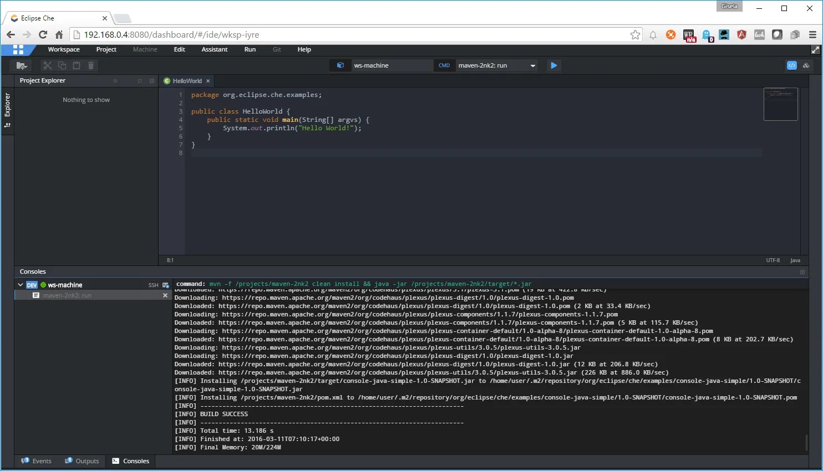Switch to the Events bottom tab
Viewport: 823px width, 471px height.
coord(36,461)
